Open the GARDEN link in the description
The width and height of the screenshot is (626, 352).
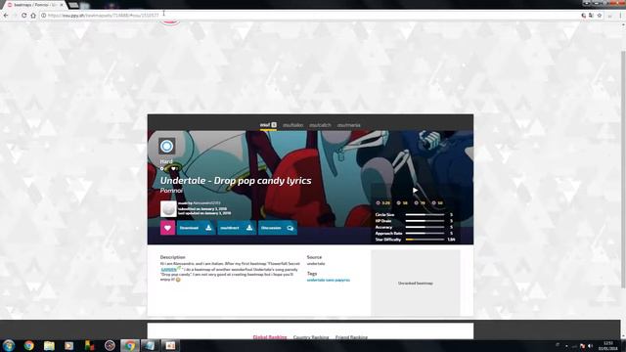point(169,270)
